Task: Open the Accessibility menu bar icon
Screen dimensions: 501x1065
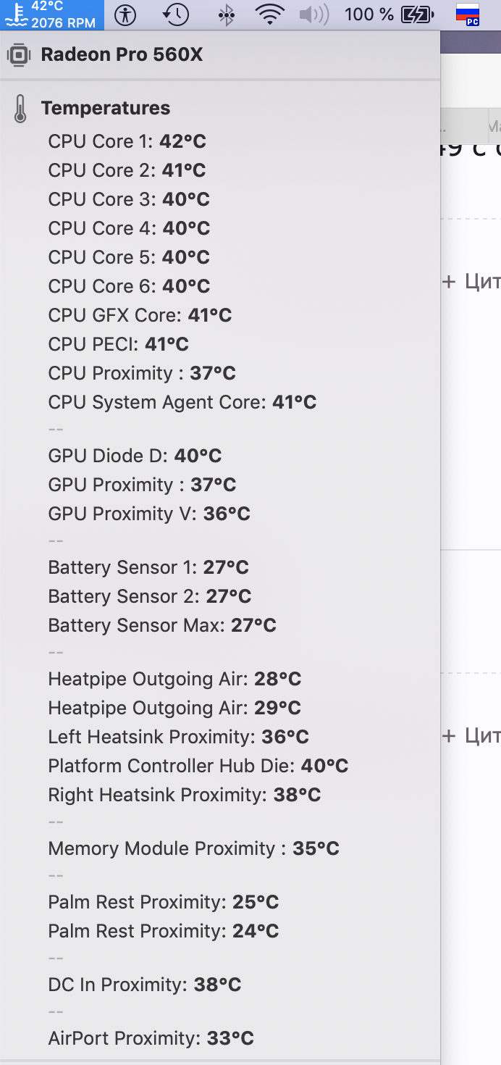Action: point(125,14)
